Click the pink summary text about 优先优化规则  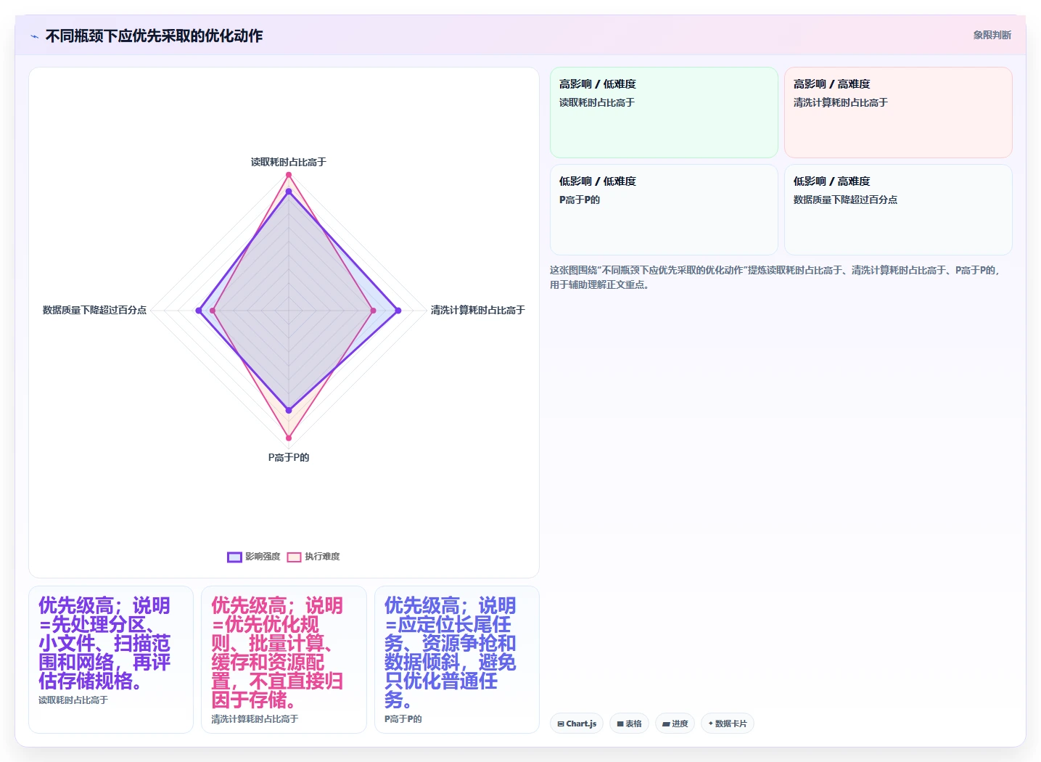click(277, 652)
